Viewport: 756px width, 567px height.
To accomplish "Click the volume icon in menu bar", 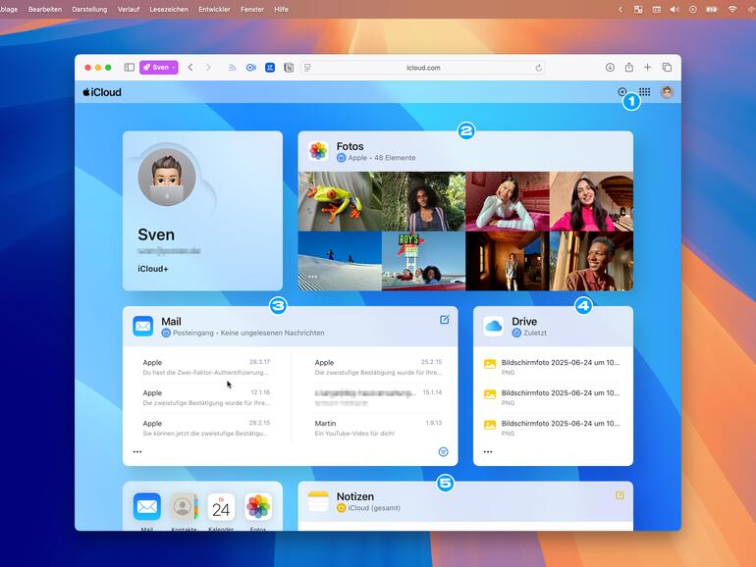I will [x=675, y=9].
